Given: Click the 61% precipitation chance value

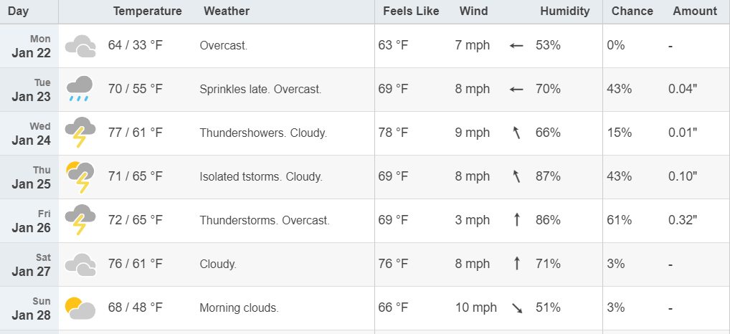Looking at the screenshot, I should click(619, 220).
